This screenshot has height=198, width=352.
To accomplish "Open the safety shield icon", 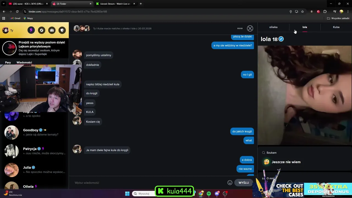I will pyautogui.click(x=62, y=30).
